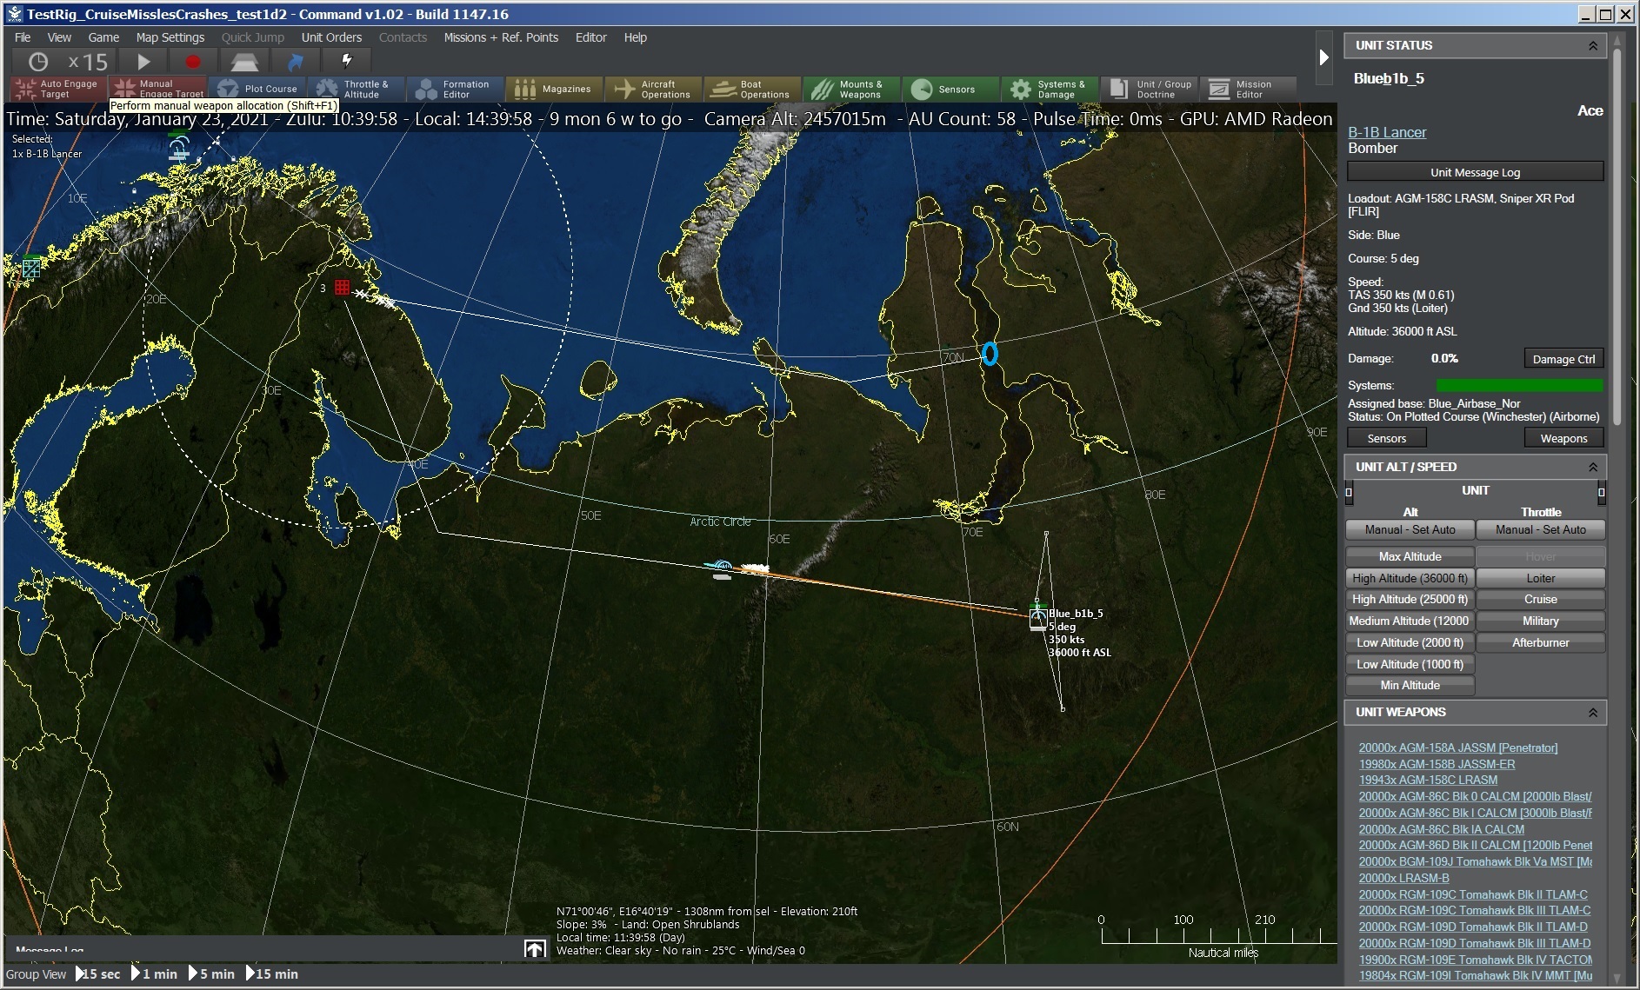Click the lightning bolt icon

(x=347, y=61)
